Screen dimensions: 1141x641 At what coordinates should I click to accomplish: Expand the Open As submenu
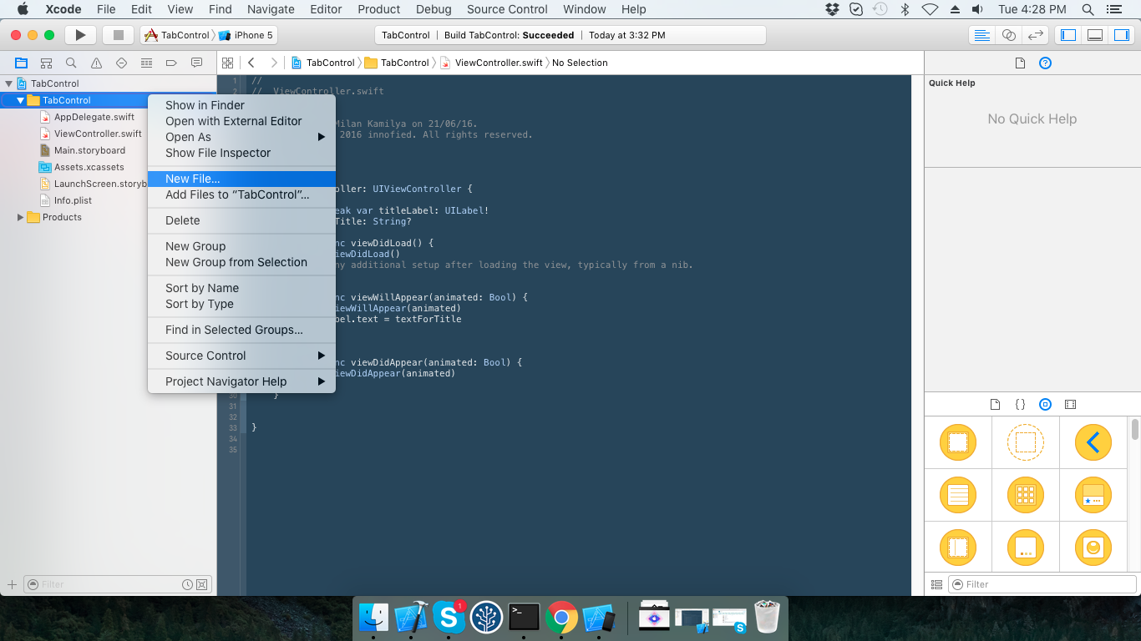point(241,137)
